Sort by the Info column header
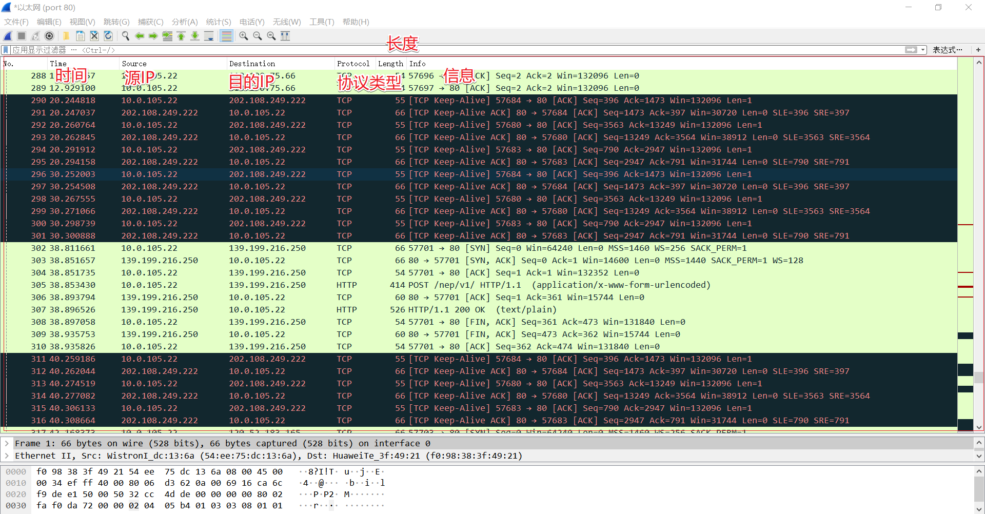 click(682, 64)
